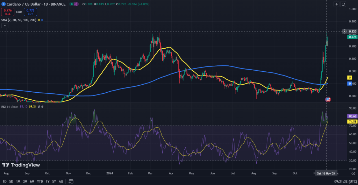358x185 pixels.
Task: Select the YTD time range
Action: tap(40, 182)
